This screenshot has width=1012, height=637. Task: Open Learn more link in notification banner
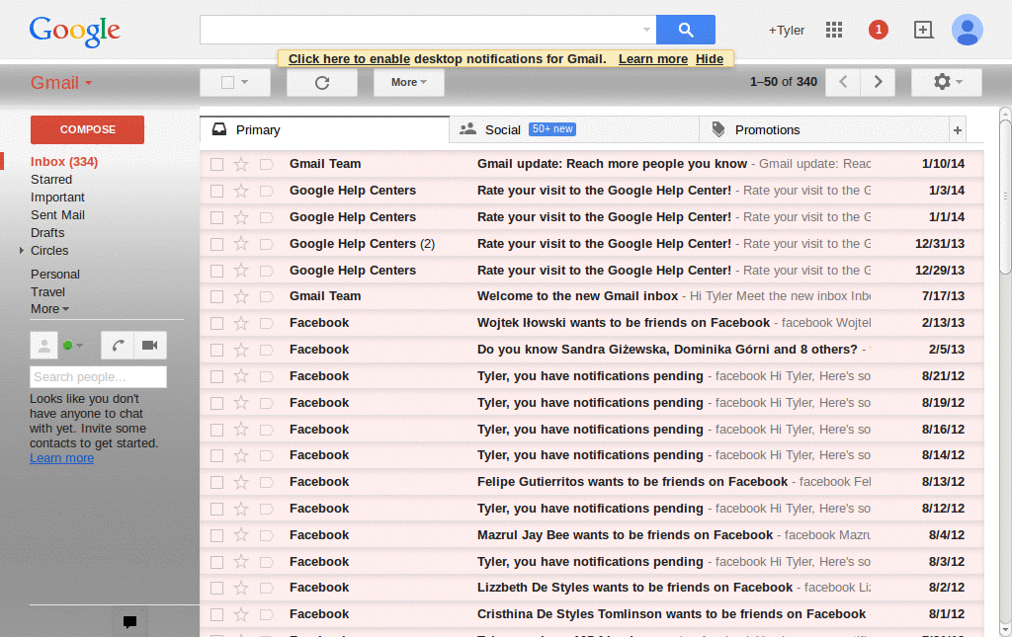[x=653, y=58]
